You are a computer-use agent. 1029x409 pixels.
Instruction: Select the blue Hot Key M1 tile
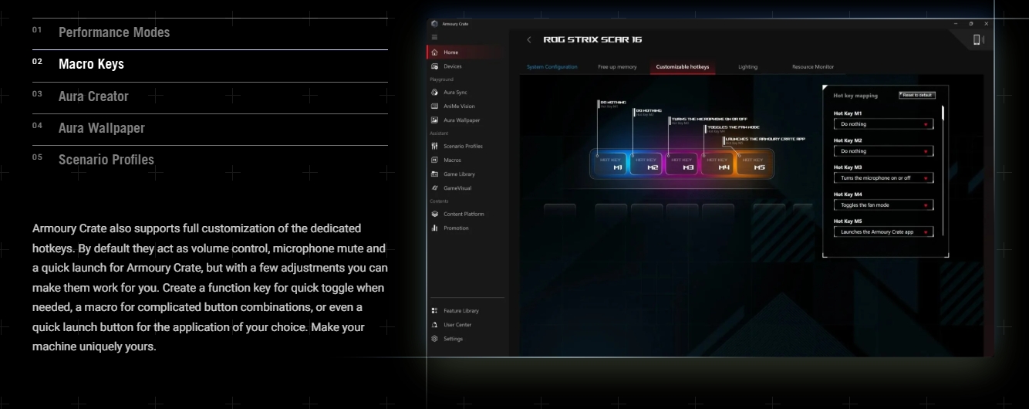click(x=611, y=164)
